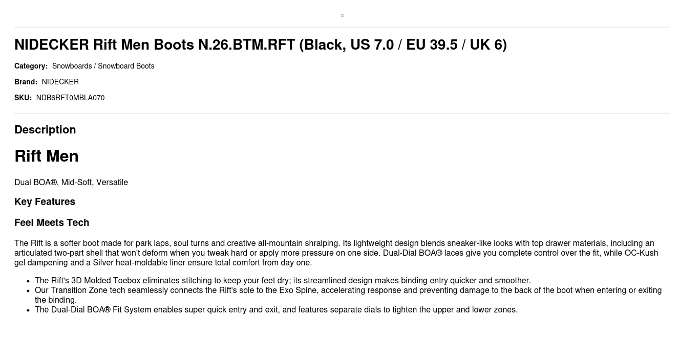Click the Key Features heading
This screenshot has width=680, height=338.
45,202
